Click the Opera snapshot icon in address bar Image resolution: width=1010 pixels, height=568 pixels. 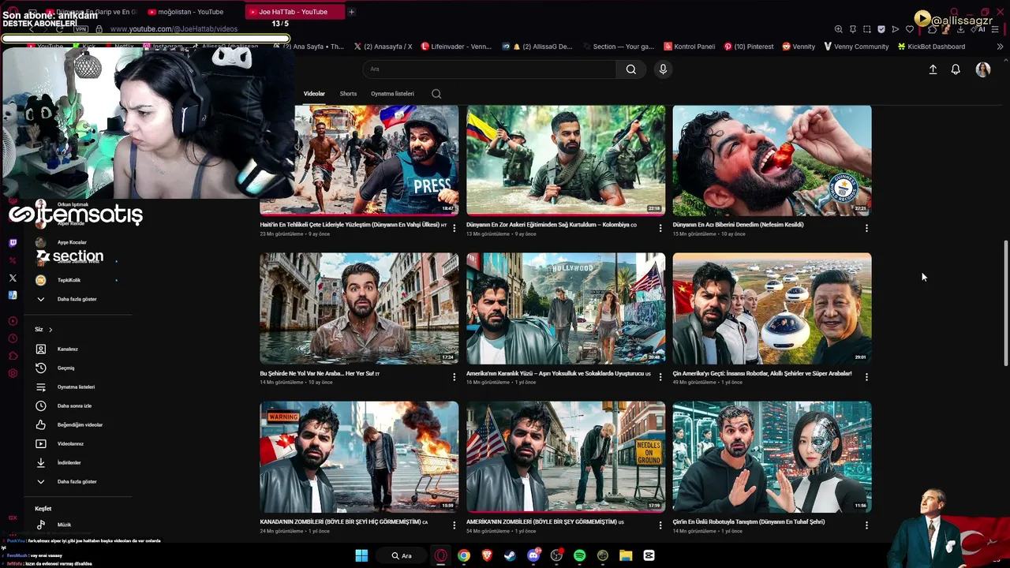point(867,29)
